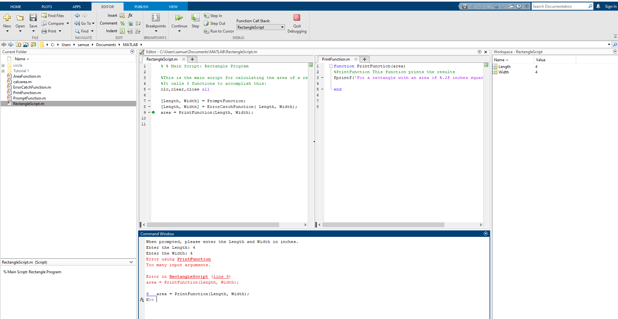Click the RectangleScript editor horizontal scrollbar

[x=213, y=225]
